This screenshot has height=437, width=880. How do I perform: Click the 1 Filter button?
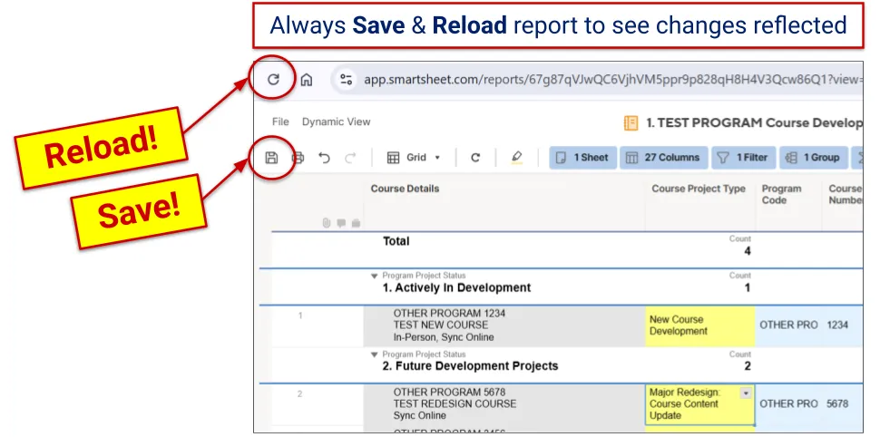point(744,158)
